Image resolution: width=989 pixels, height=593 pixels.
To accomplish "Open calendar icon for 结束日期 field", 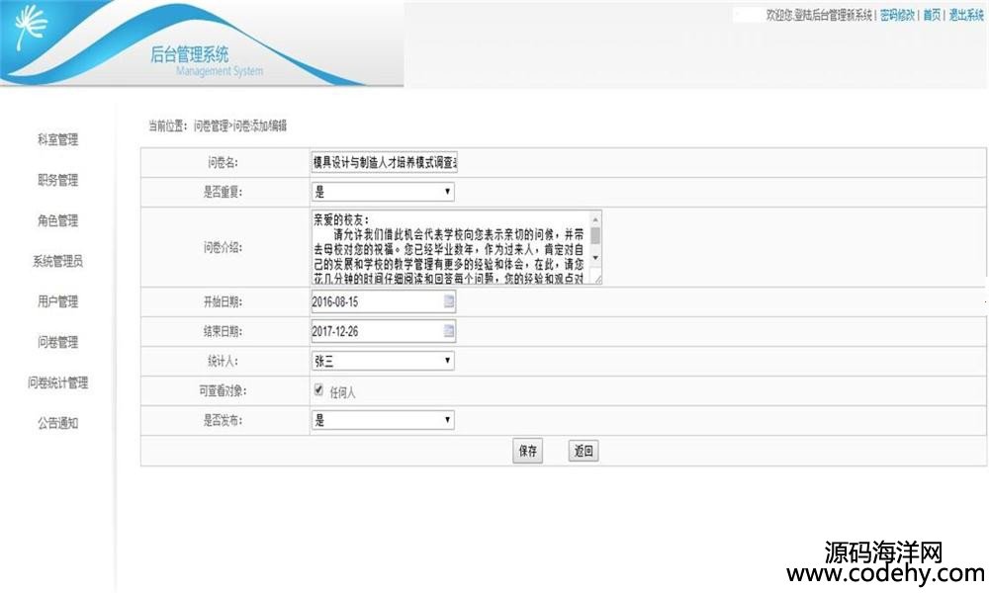I will 448,331.
